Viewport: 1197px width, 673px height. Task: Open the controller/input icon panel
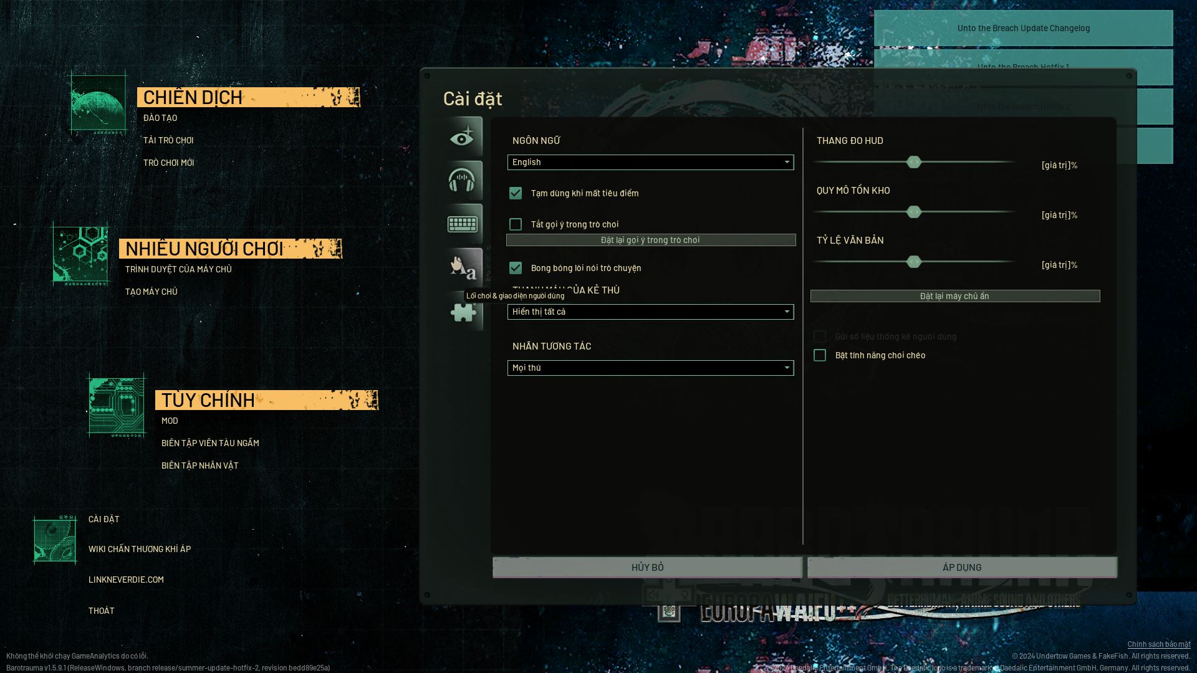461,222
